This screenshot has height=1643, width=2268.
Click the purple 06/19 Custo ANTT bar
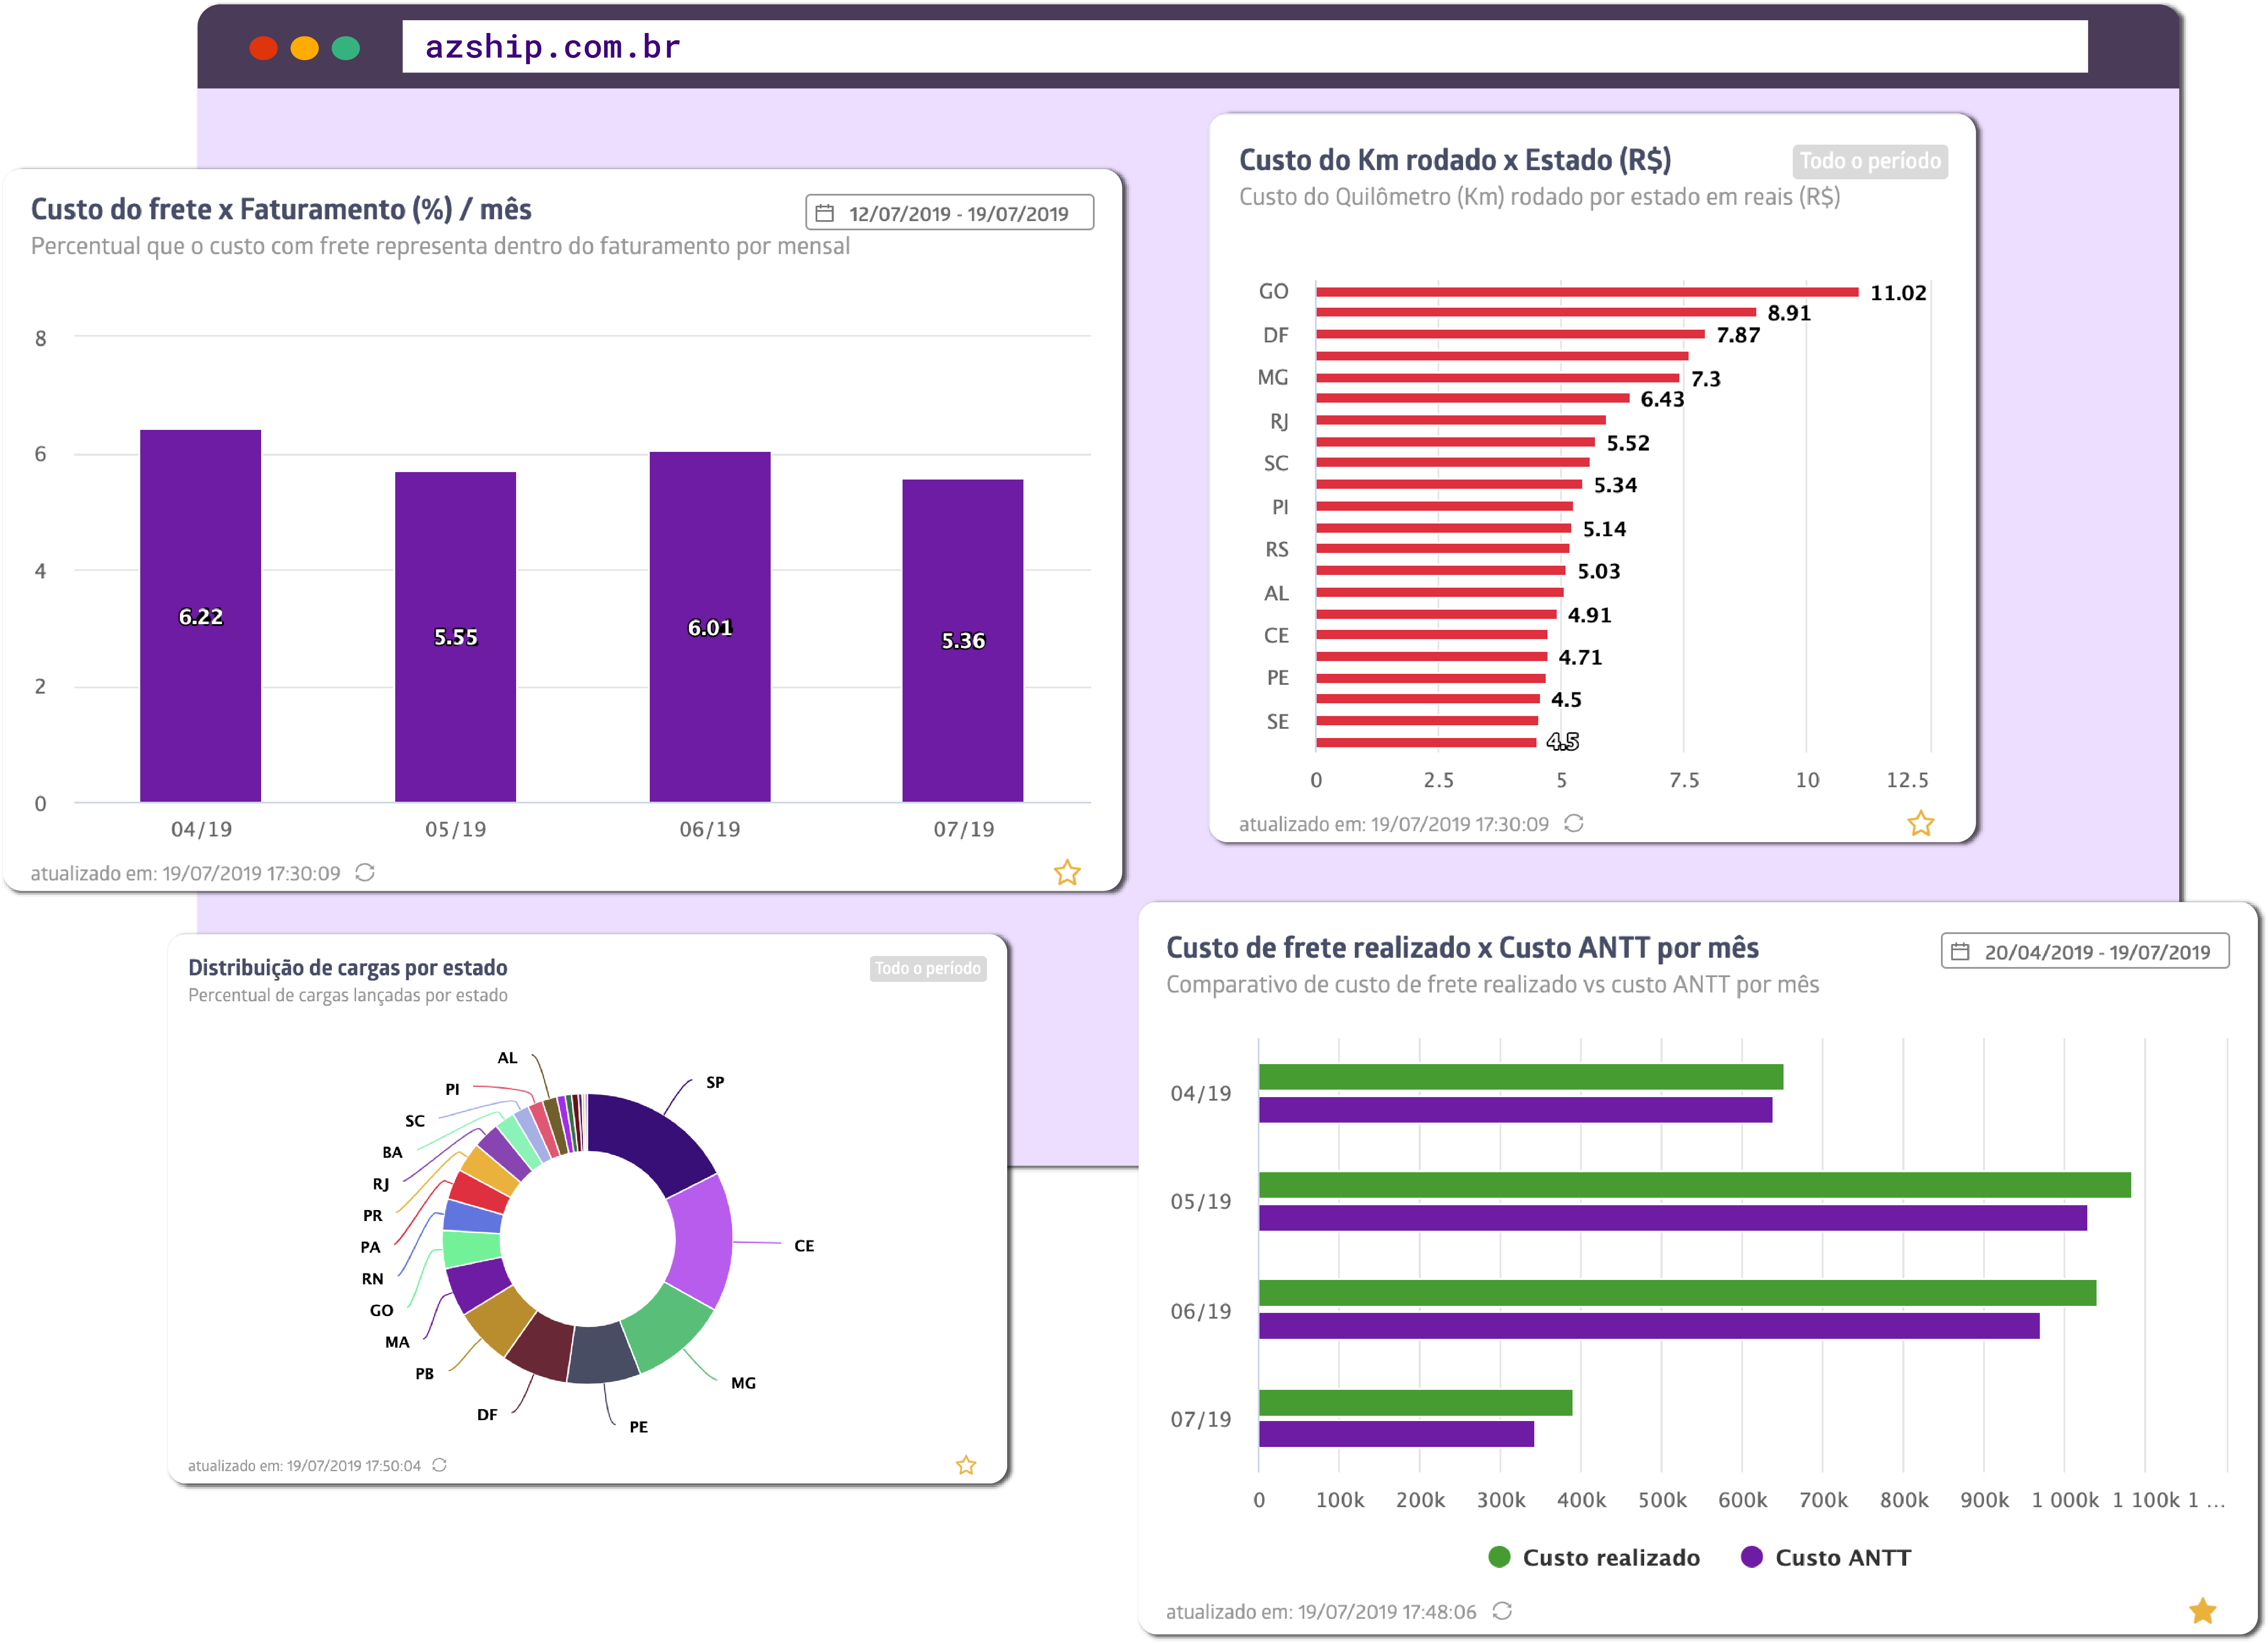click(1648, 1326)
